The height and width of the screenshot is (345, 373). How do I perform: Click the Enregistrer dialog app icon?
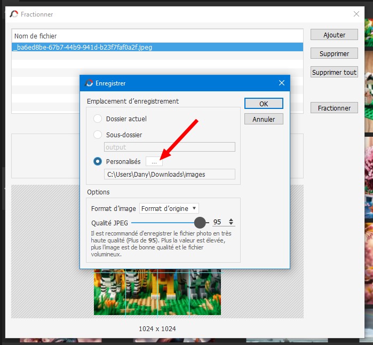(89, 83)
